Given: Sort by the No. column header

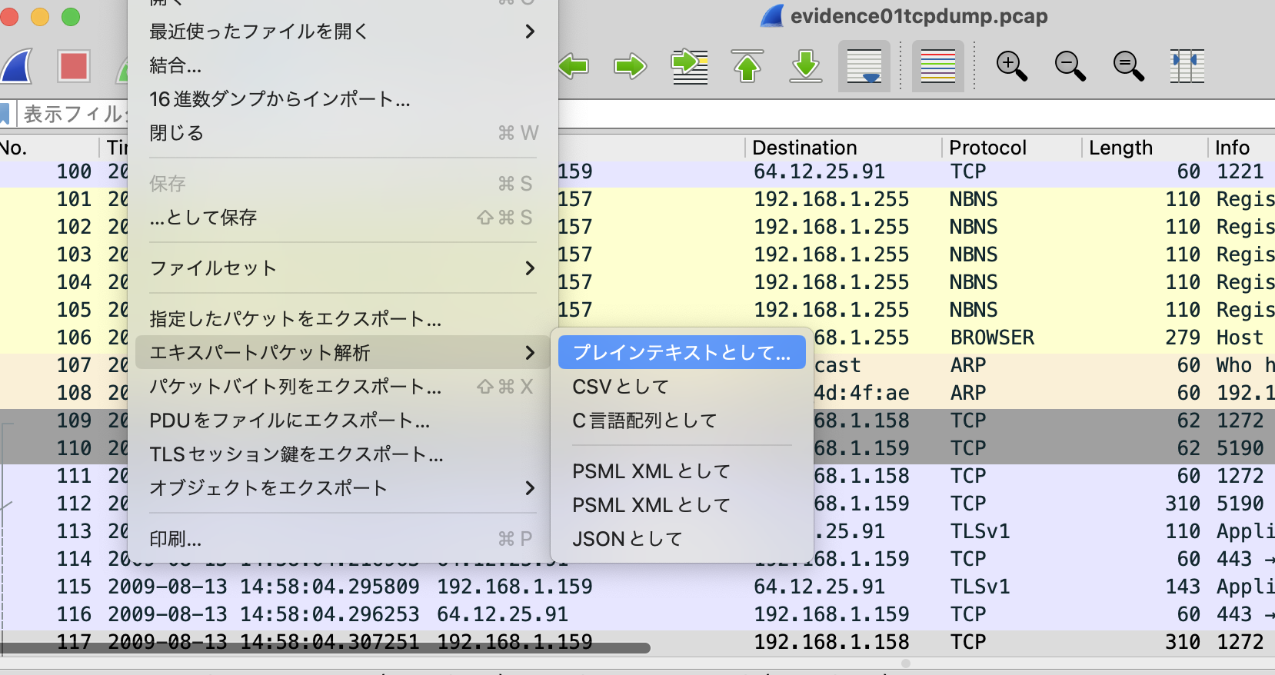Looking at the screenshot, I should coord(49,148).
